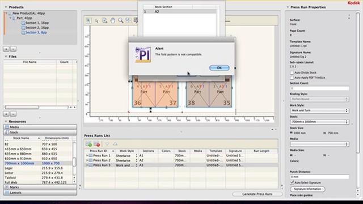Click the Section Count input field

[319, 88]
